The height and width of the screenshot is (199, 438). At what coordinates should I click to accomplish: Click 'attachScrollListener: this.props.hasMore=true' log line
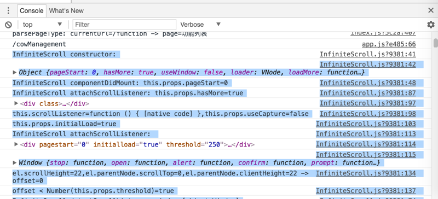[x=128, y=93]
